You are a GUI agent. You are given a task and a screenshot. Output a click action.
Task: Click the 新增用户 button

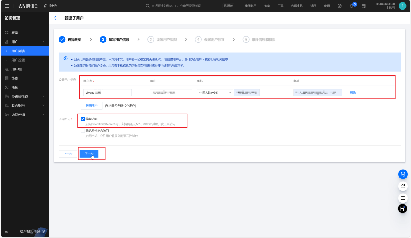(92, 106)
